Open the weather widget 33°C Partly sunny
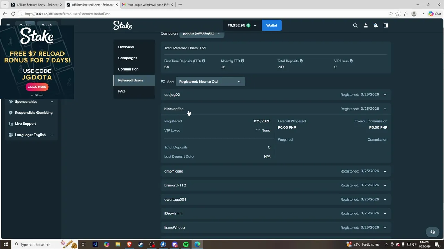This screenshot has height=249, width=444. tap(363, 245)
